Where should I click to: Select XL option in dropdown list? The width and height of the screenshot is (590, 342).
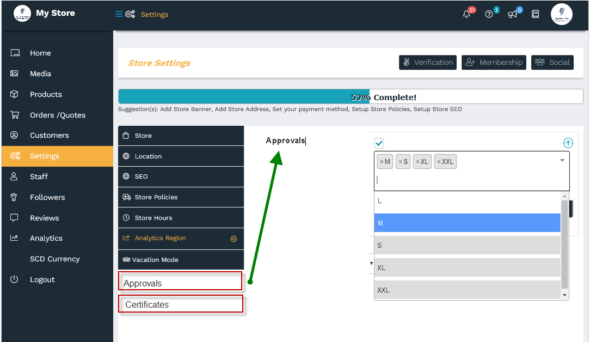click(x=468, y=267)
